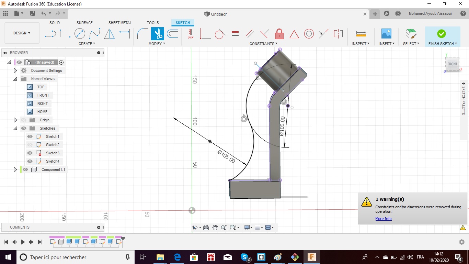Open the DESIGN workspace dropdown
469x264 pixels.
tap(22, 33)
